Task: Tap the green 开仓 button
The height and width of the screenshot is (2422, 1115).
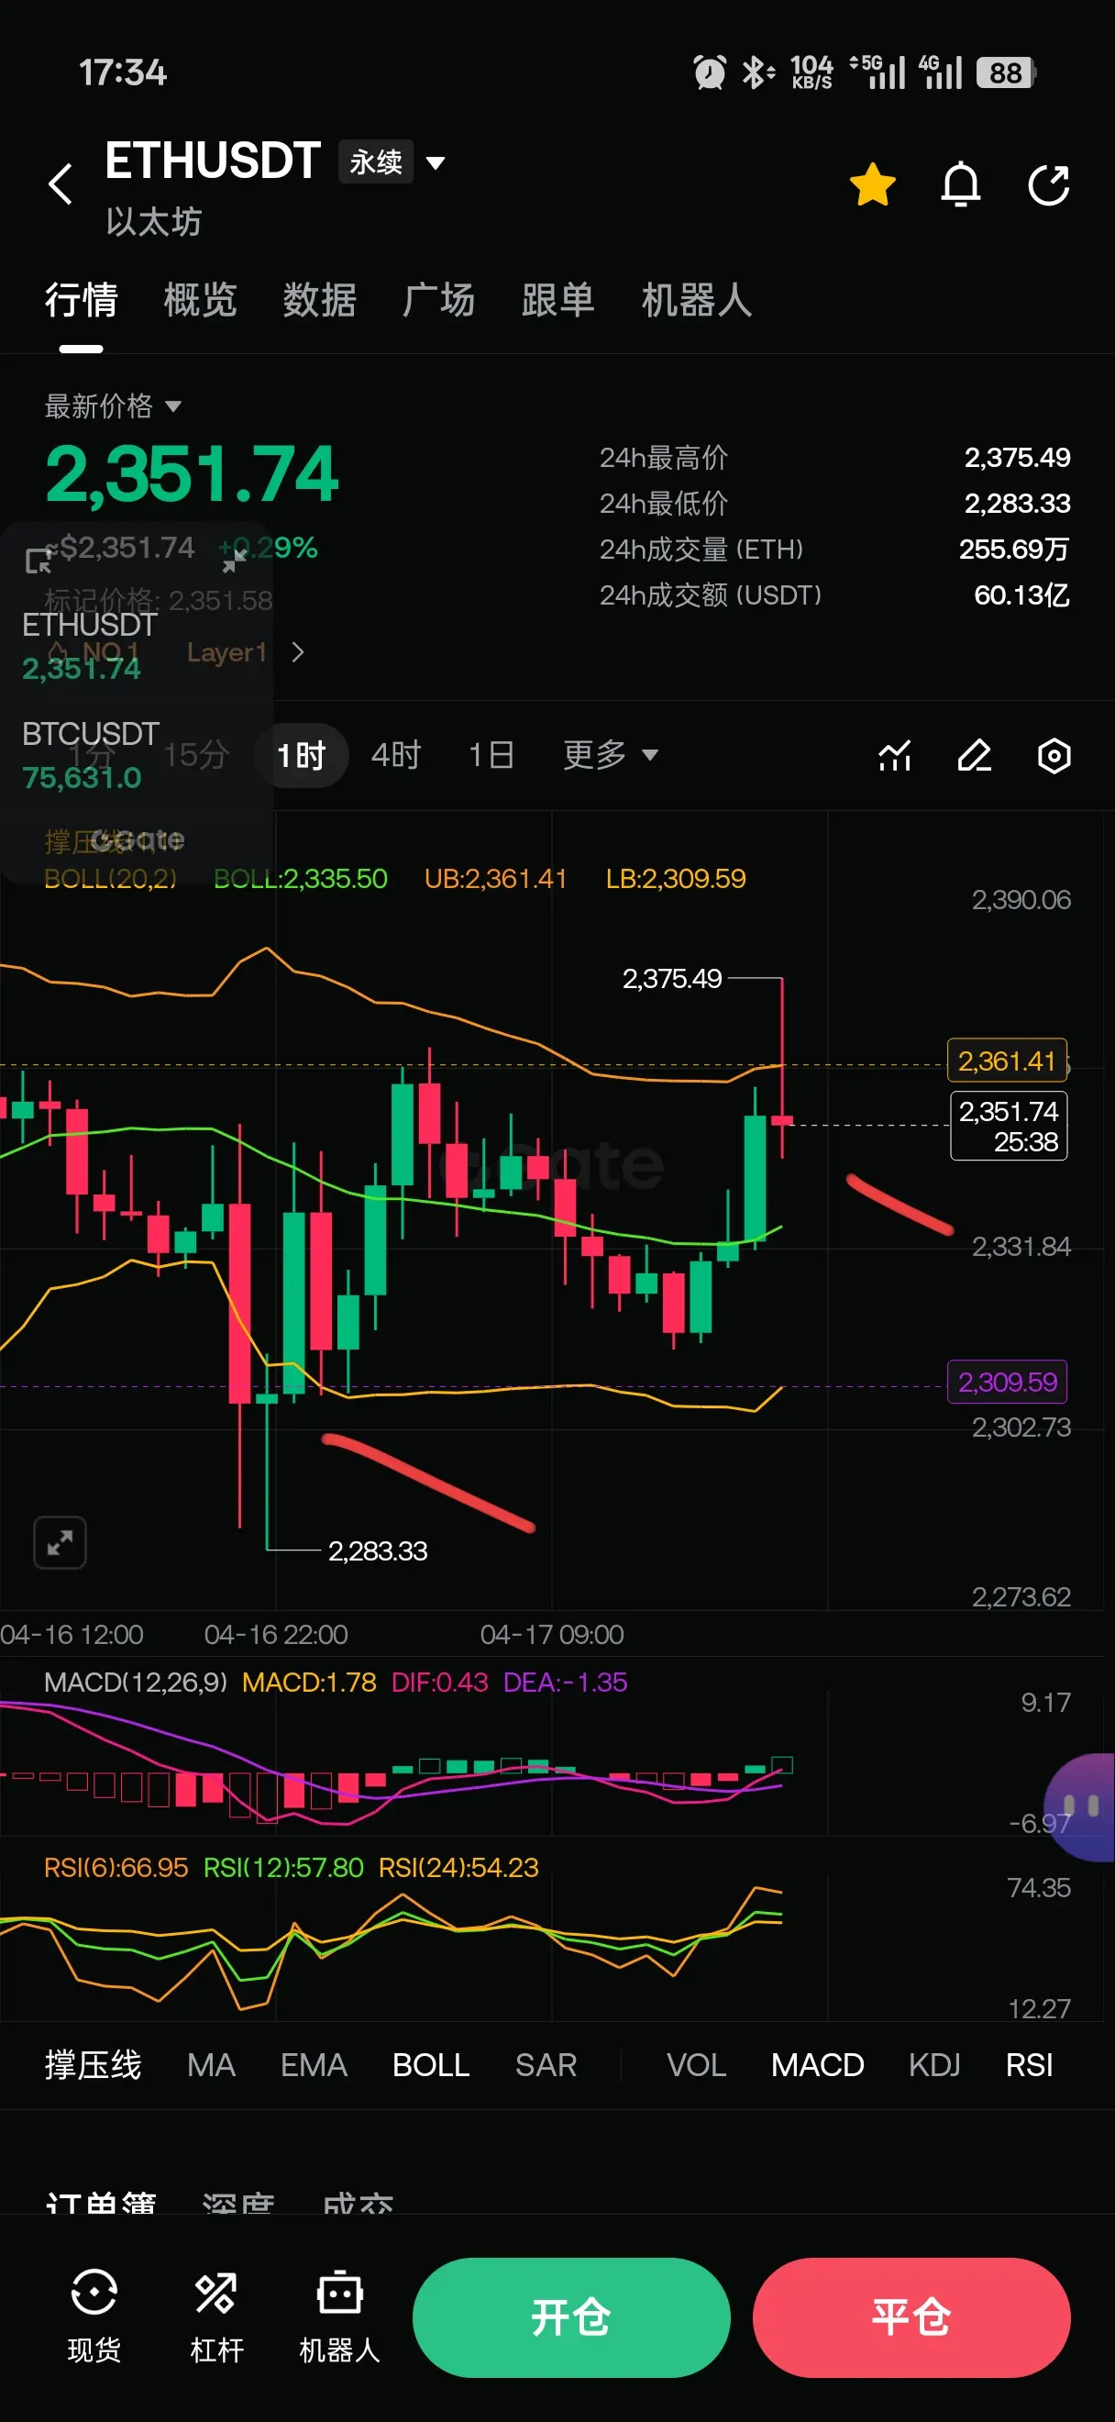Action: pos(571,2317)
